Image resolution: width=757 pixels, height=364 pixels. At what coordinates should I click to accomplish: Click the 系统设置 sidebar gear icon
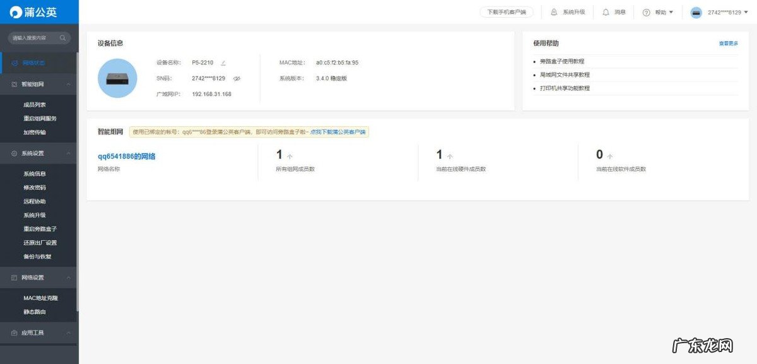13,153
